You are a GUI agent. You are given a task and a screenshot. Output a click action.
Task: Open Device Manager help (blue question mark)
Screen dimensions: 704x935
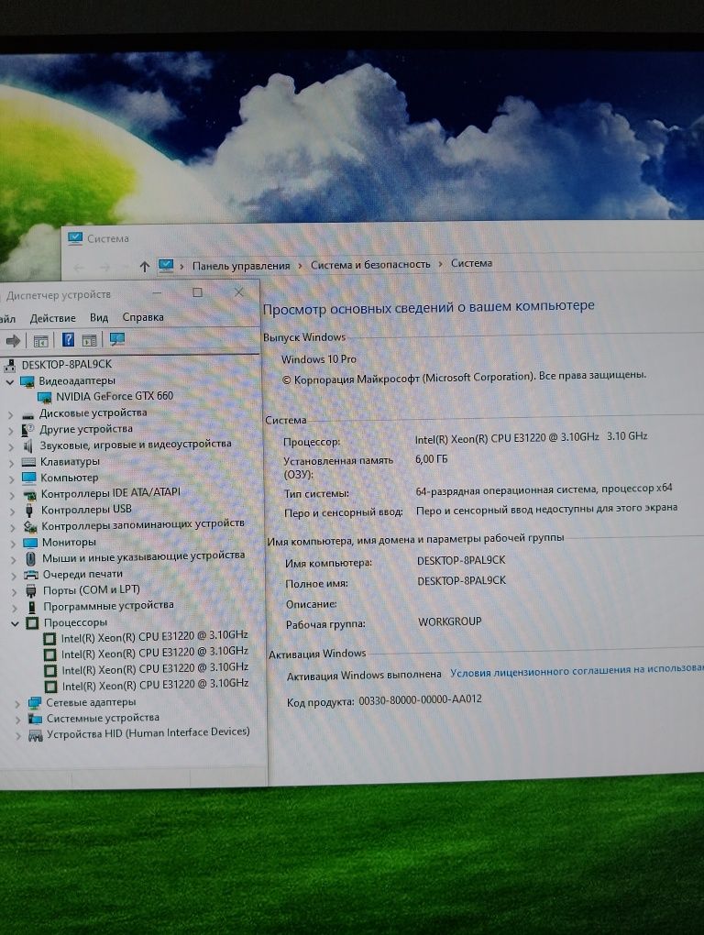(68, 340)
